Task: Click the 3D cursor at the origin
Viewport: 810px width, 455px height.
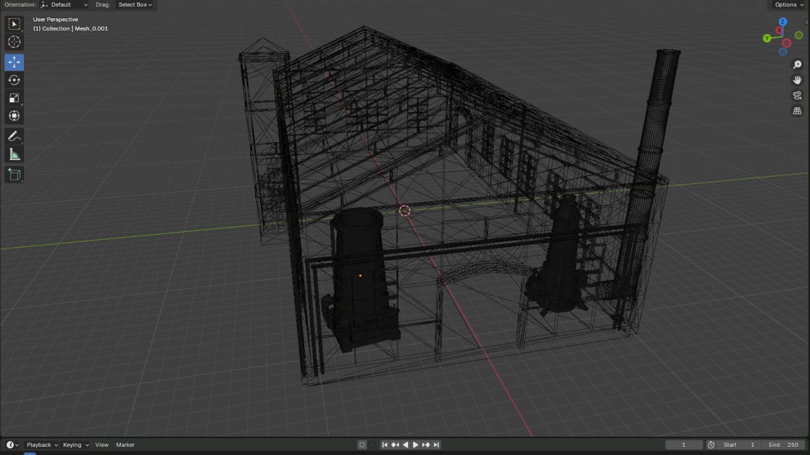Action: click(405, 210)
